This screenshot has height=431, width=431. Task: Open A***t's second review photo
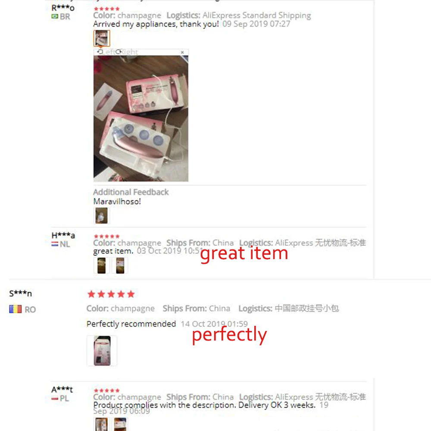pyautogui.click(x=120, y=424)
